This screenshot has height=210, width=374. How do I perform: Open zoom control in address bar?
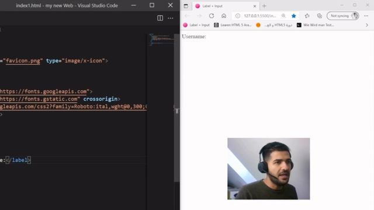(x=283, y=16)
